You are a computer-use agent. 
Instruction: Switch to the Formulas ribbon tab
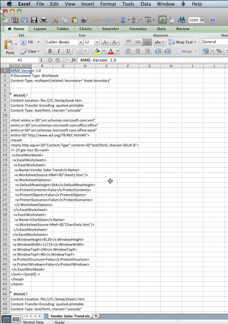(138, 29)
